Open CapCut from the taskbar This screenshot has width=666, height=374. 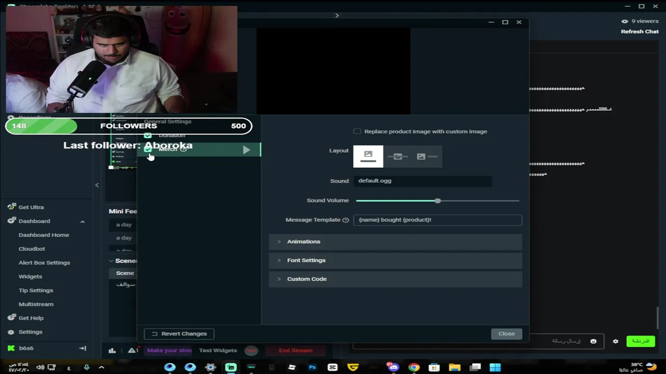pyautogui.click(x=332, y=367)
